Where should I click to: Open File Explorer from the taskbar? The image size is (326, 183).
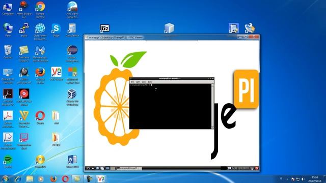30,179
